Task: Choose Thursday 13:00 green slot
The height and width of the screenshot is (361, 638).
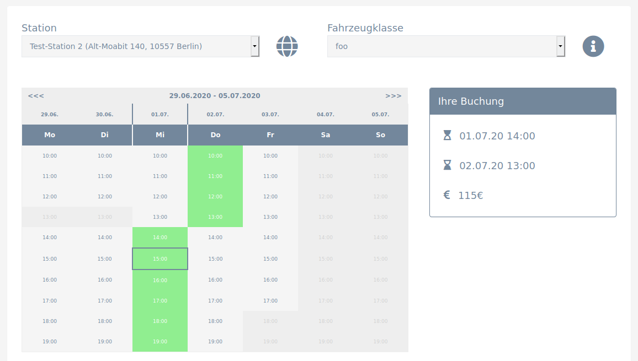Action: 215,217
